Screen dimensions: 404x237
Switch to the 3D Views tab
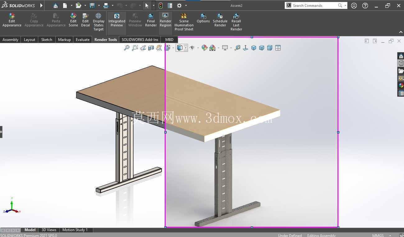click(49, 230)
